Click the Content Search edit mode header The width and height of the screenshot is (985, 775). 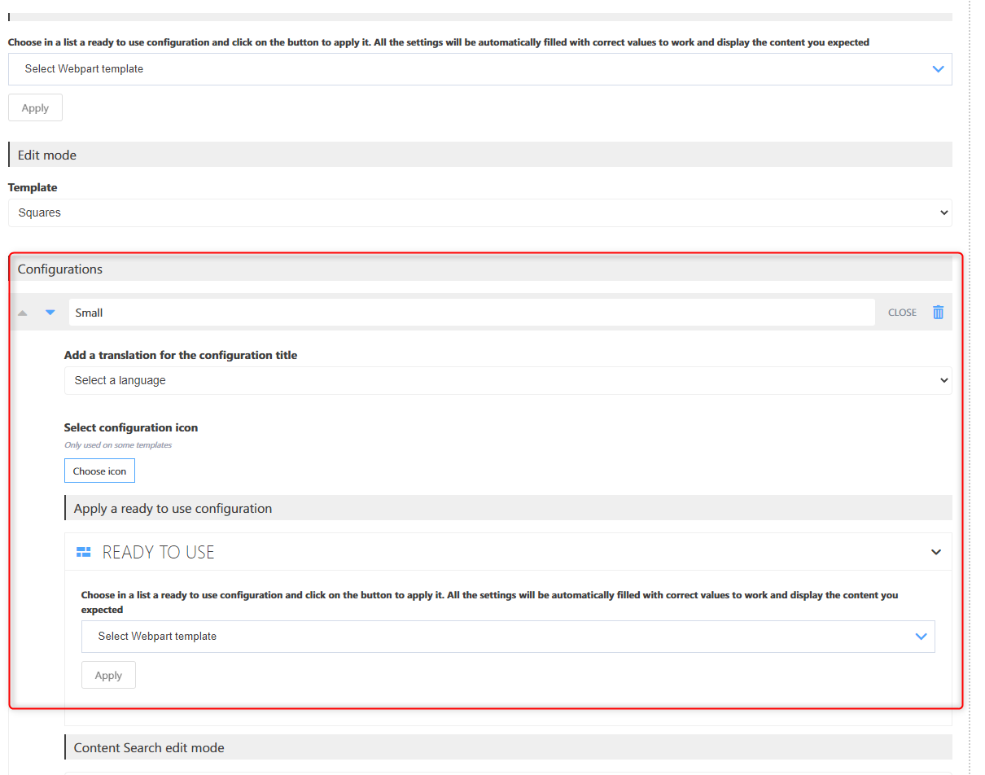pyautogui.click(x=508, y=747)
